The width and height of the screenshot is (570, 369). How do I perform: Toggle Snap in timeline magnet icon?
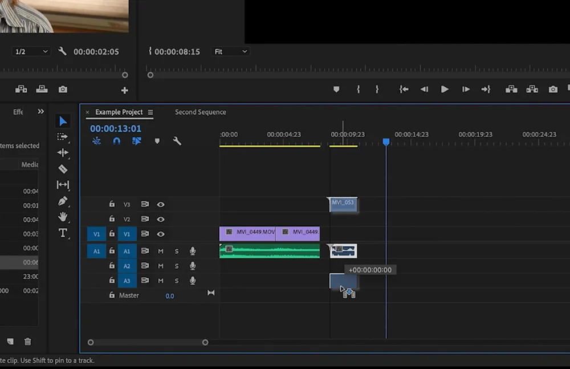click(117, 141)
